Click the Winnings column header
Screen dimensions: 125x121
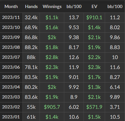[x=52, y=7]
